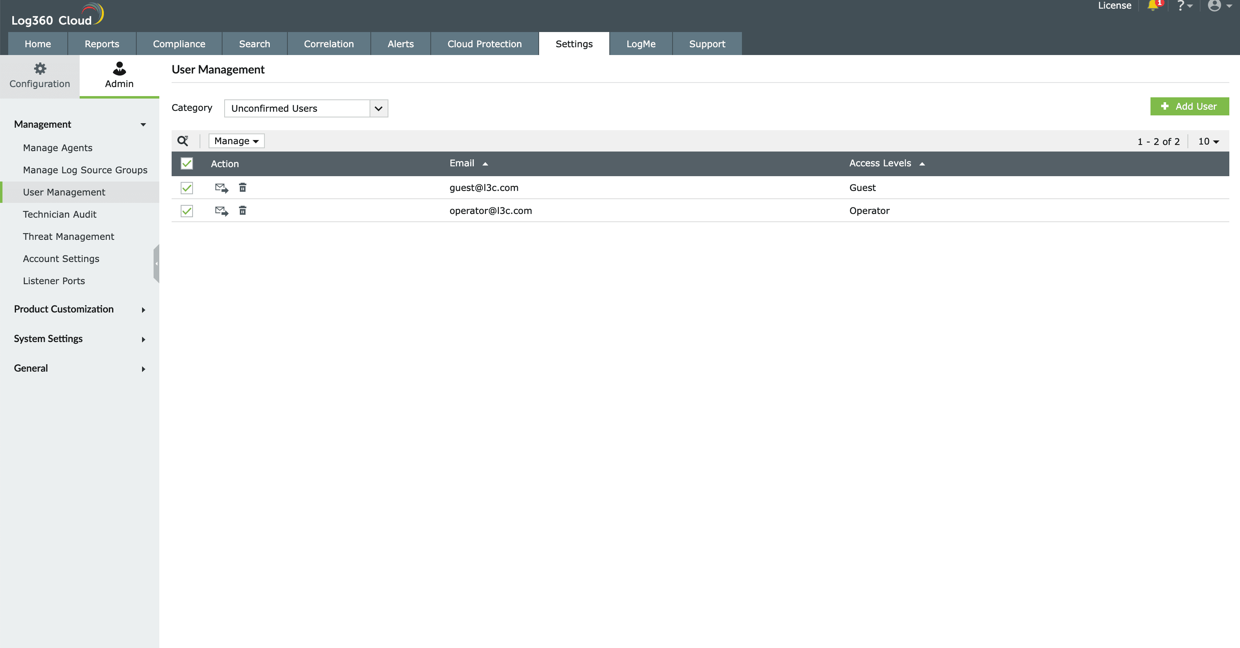Open Technician Audit in sidebar

click(x=60, y=214)
